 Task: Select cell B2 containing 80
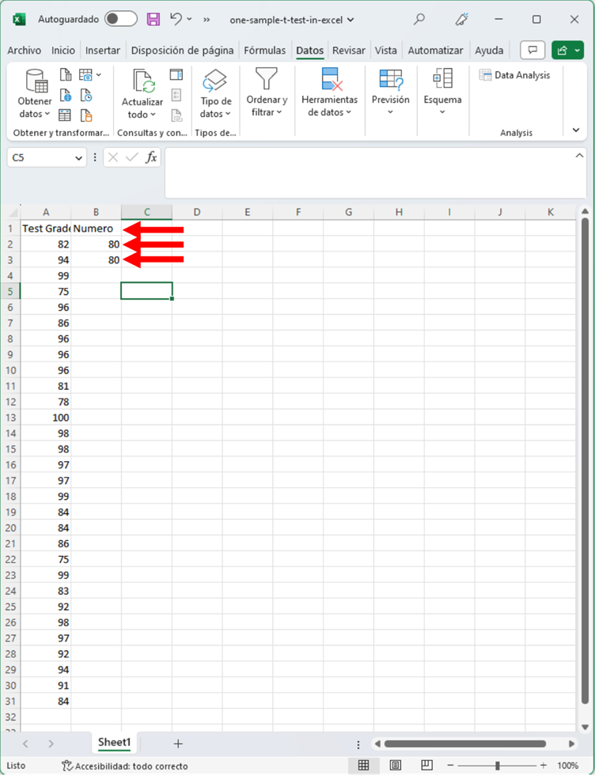pos(96,244)
